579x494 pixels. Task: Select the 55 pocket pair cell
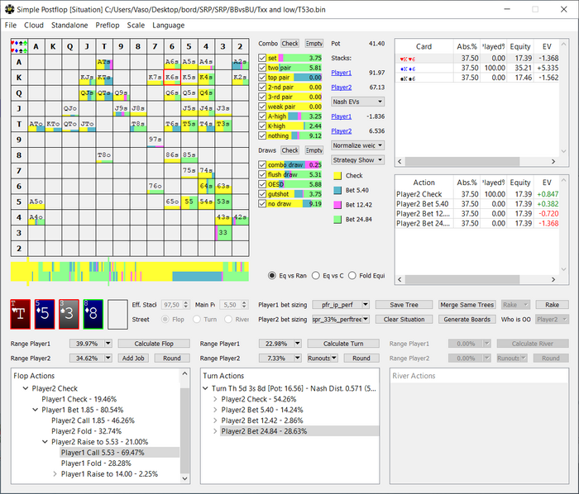(x=189, y=201)
